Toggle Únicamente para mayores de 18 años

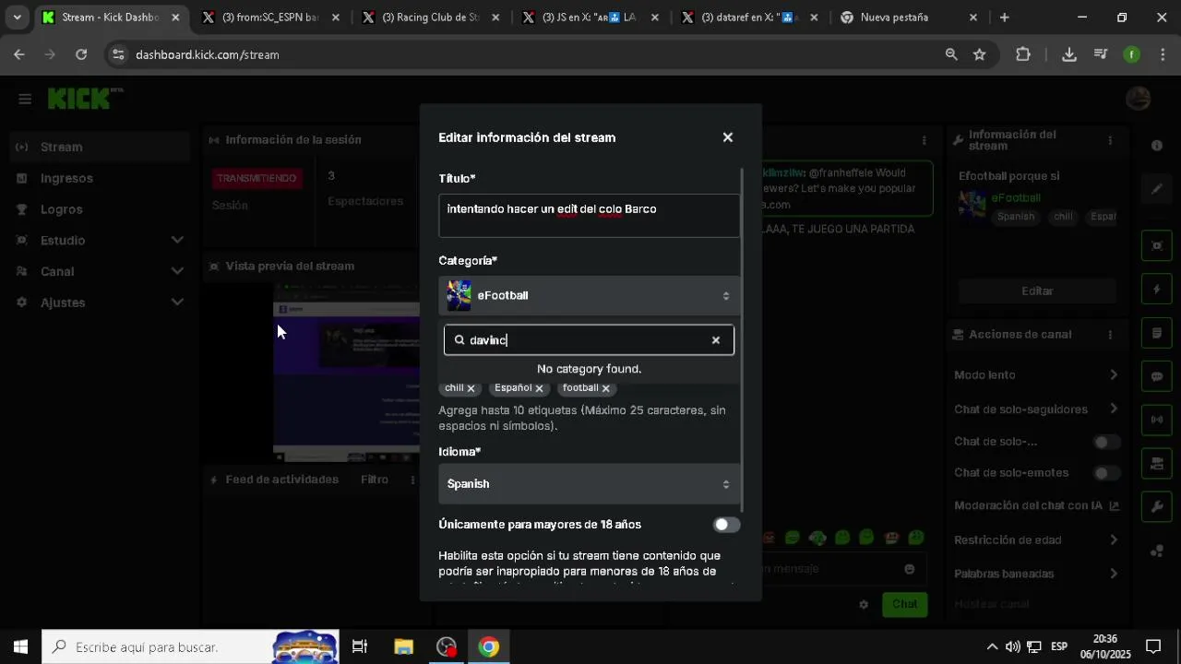(727, 525)
